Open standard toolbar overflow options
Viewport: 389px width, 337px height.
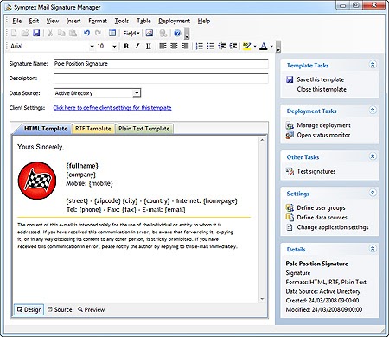click(x=187, y=34)
